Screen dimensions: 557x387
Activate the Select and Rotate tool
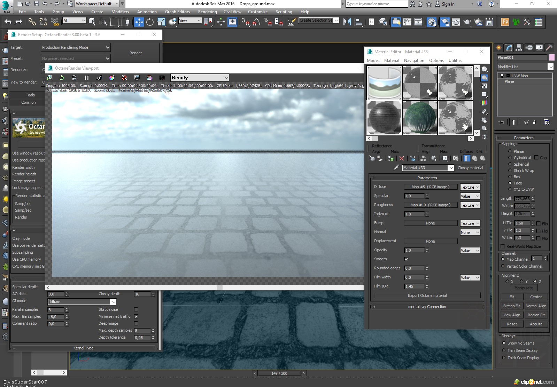pos(150,22)
